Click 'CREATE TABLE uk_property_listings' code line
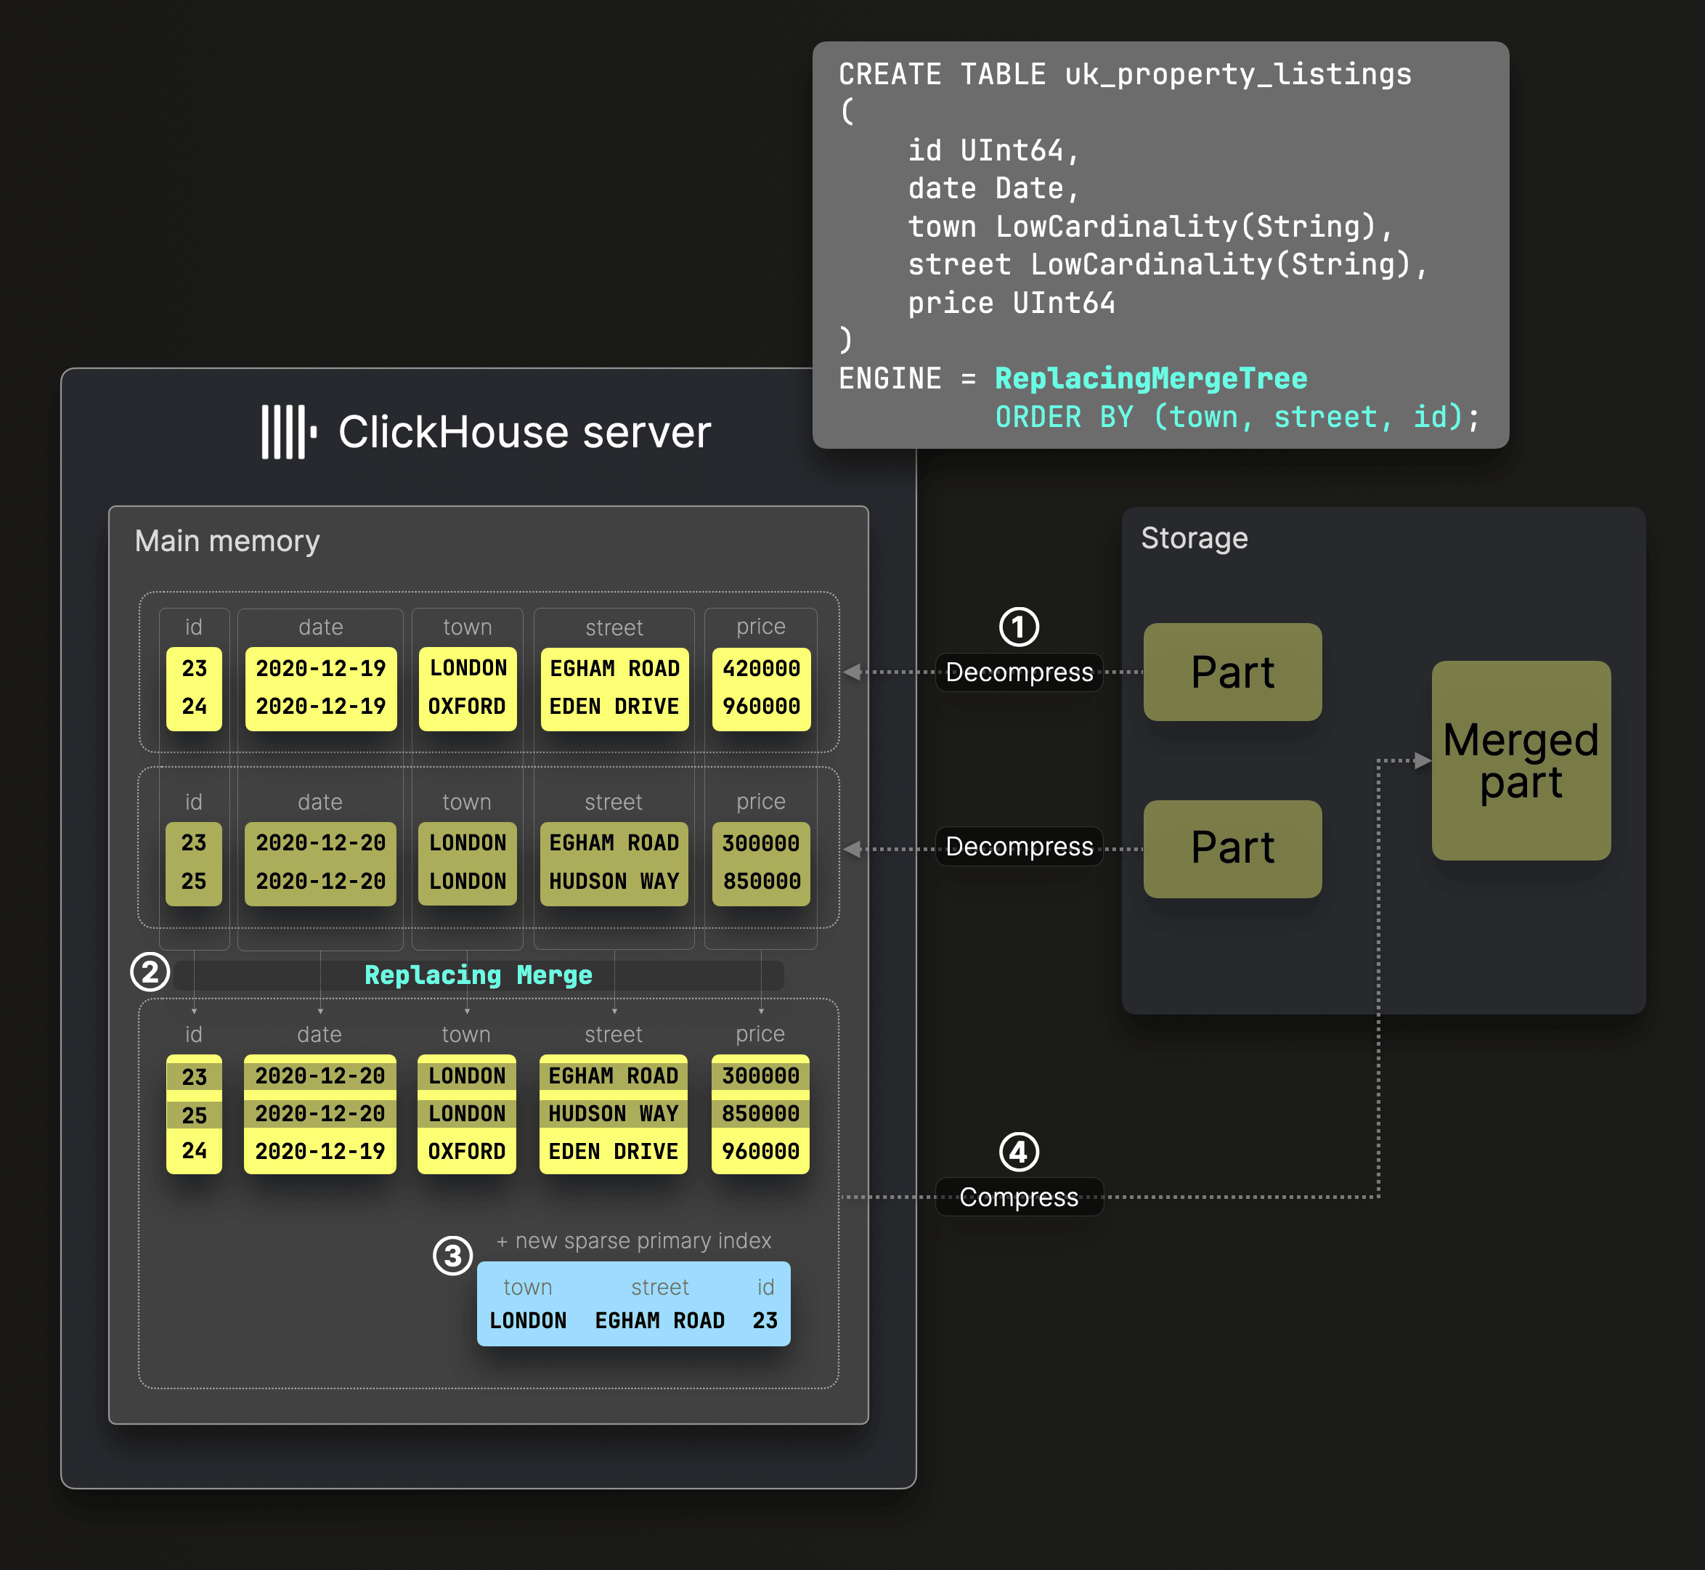Viewport: 1705px width, 1570px height. click(x=1125, y=74)
